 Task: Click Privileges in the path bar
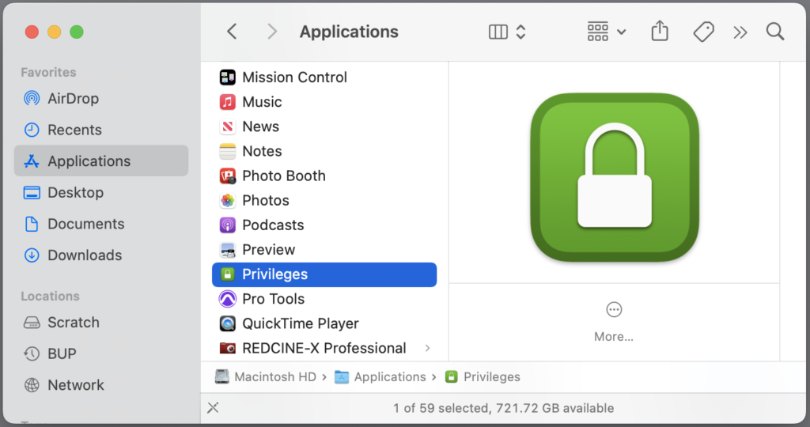[x=483, y=377]
